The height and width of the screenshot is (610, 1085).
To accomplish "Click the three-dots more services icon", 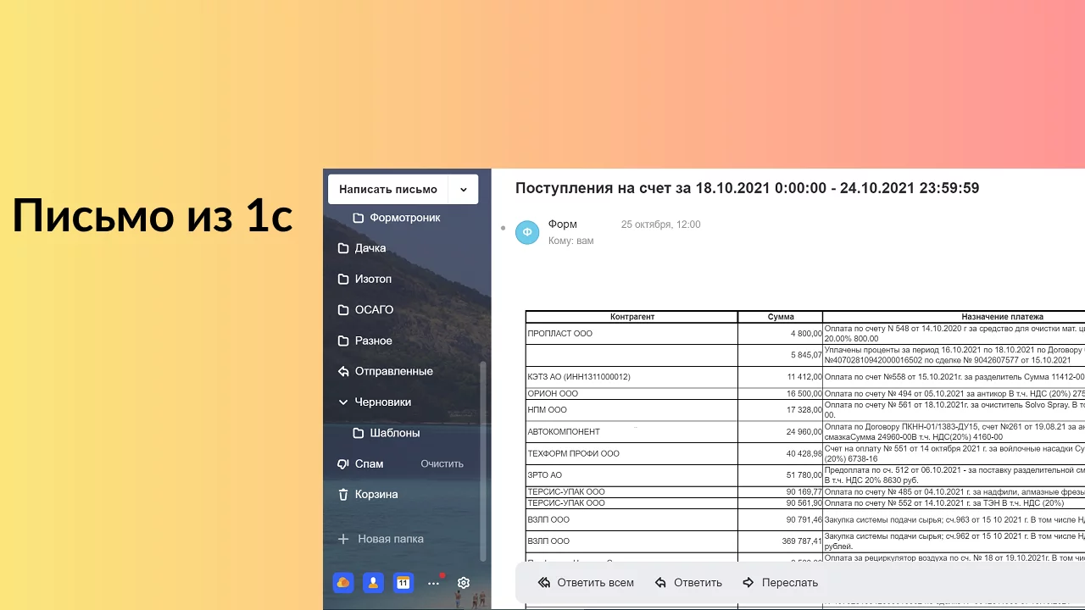I will pos(434,583).
